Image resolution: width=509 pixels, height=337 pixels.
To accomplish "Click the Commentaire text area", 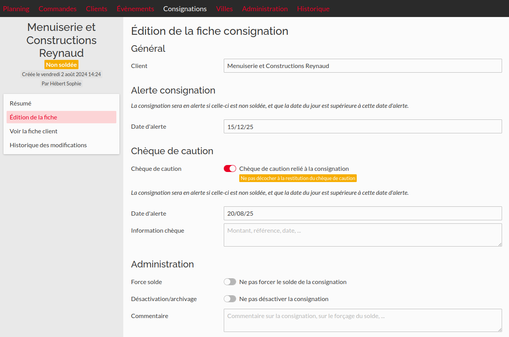I will click(363, 320).
